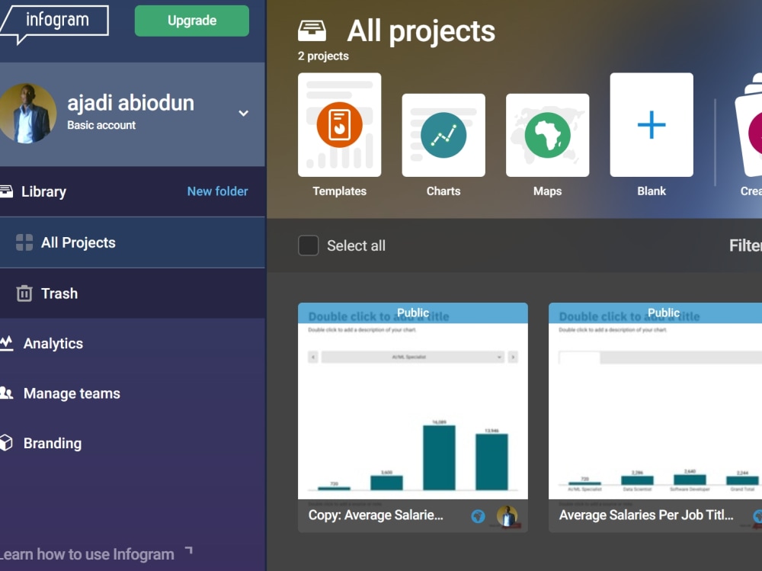Click the All Projects grid icon

click(24, 242)
